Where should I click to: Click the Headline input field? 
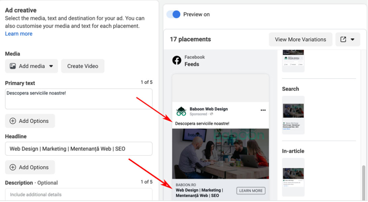coord(78,148)
